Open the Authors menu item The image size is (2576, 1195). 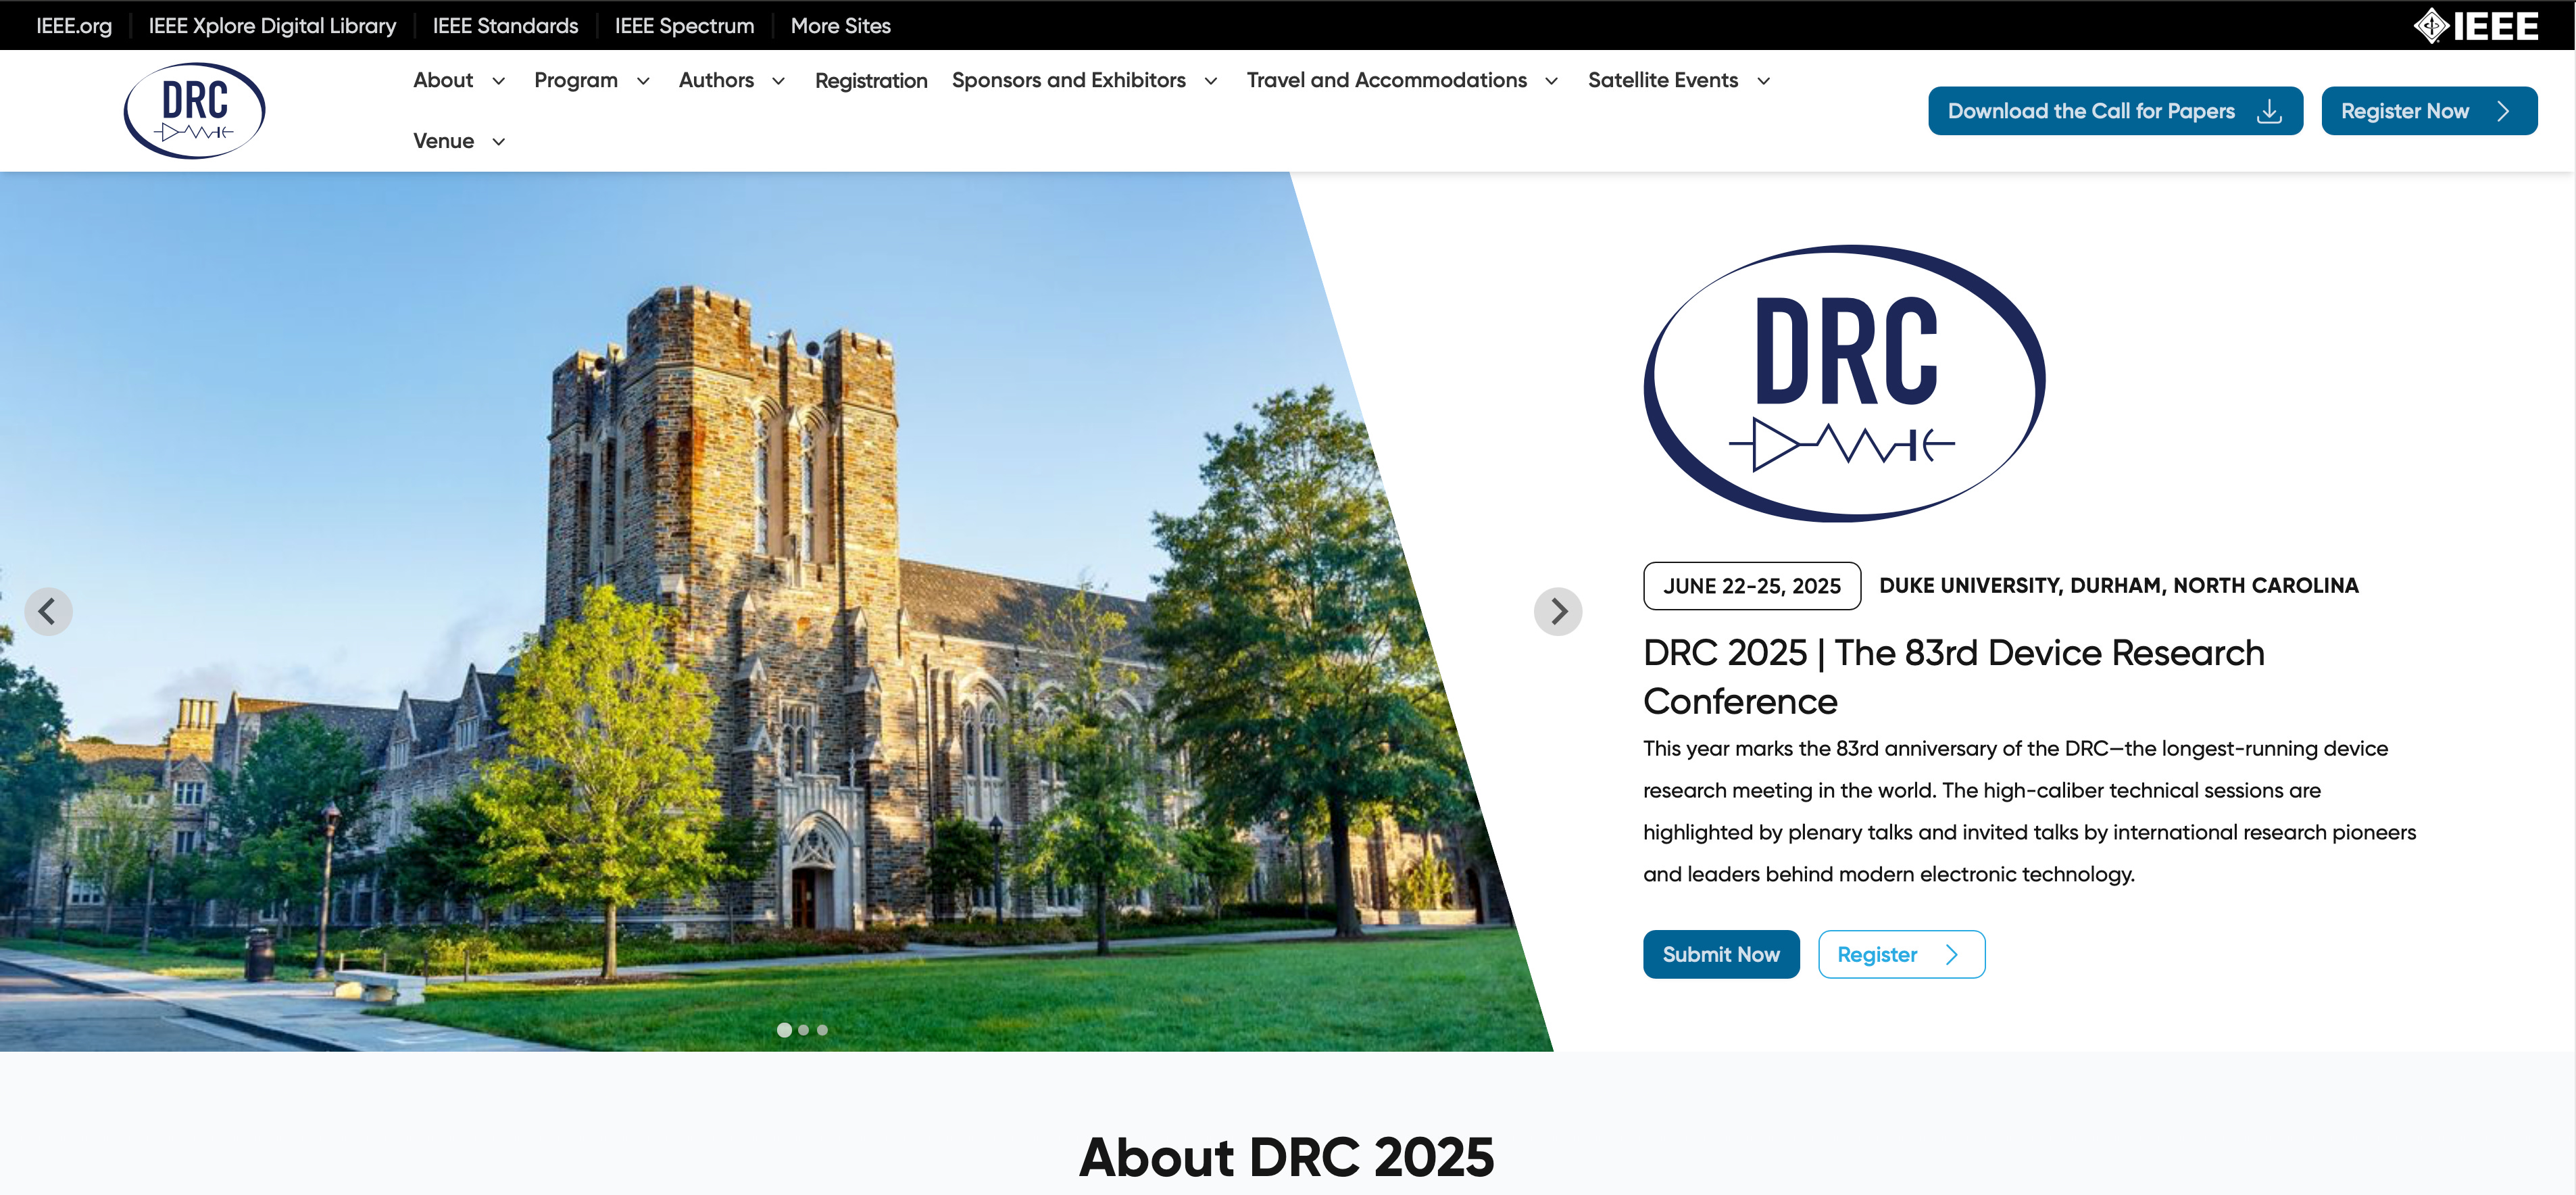[x=716, y=80]
